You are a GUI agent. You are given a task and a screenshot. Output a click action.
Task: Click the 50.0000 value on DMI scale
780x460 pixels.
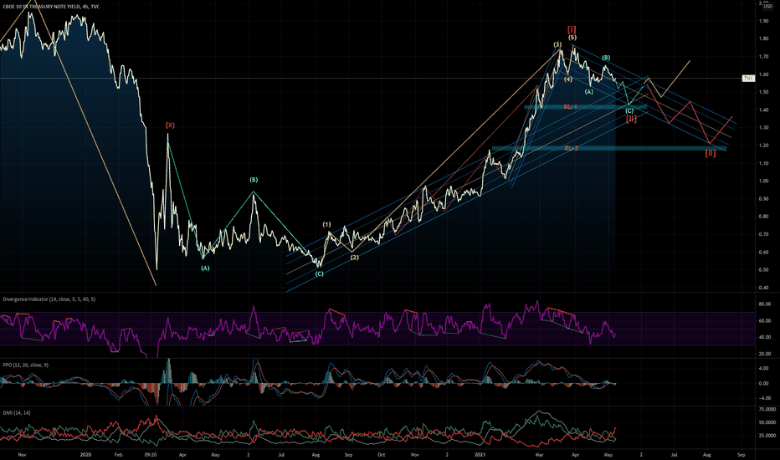pyautogui.click(x=767, y=422)
